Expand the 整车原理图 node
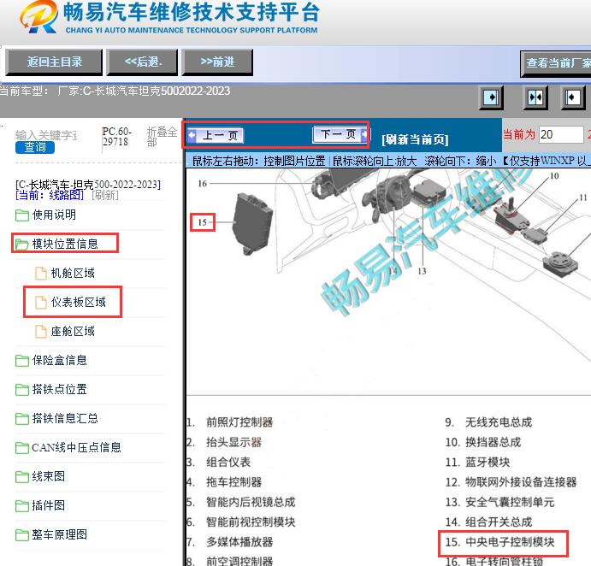 pyautogui.click(x=60, y=534)
